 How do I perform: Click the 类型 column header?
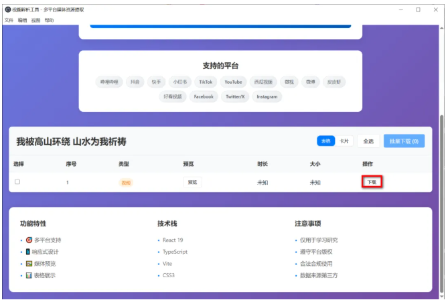click(124, 164)
